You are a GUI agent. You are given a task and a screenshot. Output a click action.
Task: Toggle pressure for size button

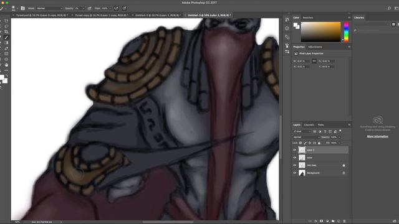(x=125, y=8)
